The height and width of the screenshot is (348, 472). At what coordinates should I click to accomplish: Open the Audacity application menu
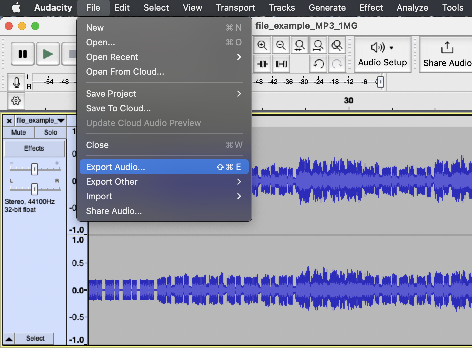[x=53, y=8]
